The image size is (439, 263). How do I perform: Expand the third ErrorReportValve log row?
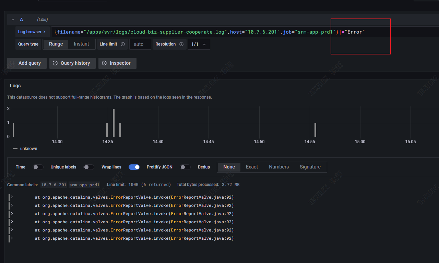coord(12,213)
